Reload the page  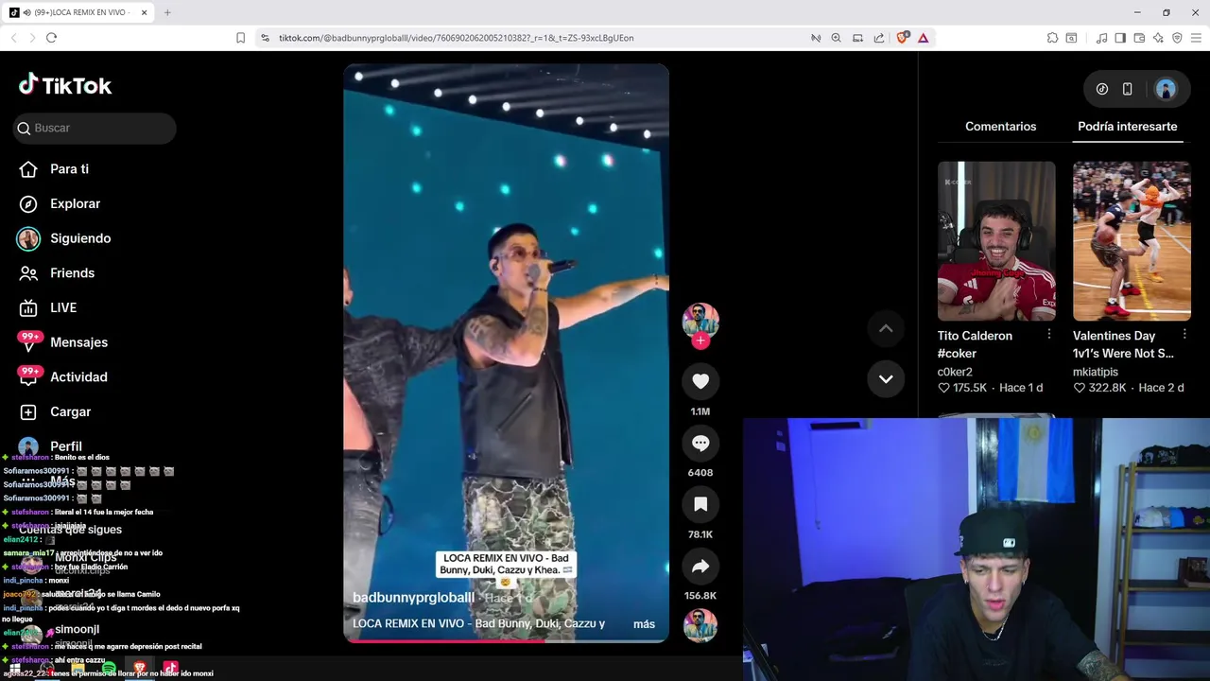[x=51, y=38]
